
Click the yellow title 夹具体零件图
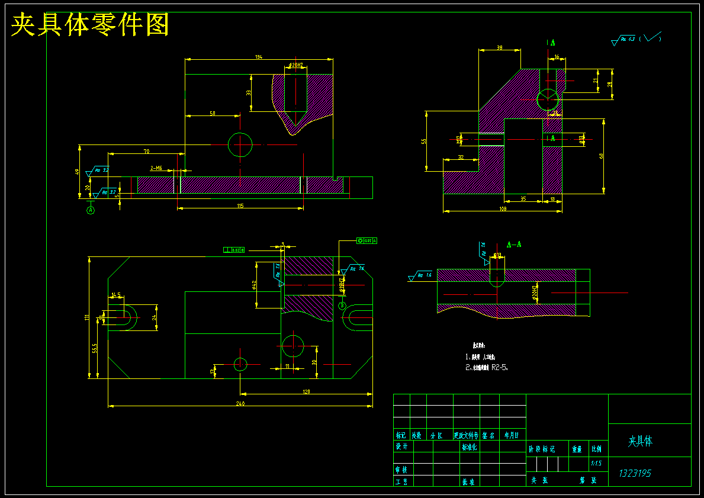90,24
